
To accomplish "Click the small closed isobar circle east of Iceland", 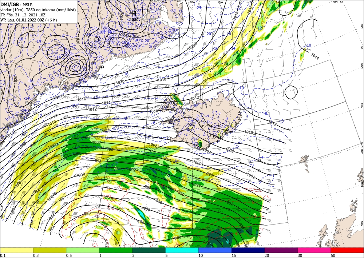I will pyautogui.click(x=291, y=92).
